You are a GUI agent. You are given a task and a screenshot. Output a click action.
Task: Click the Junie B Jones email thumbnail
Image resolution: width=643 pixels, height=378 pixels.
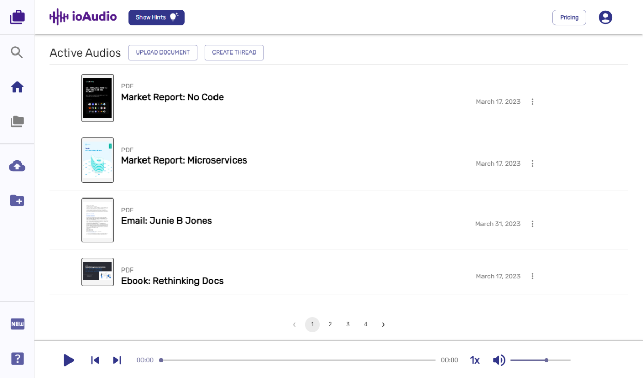coord(97,220)
